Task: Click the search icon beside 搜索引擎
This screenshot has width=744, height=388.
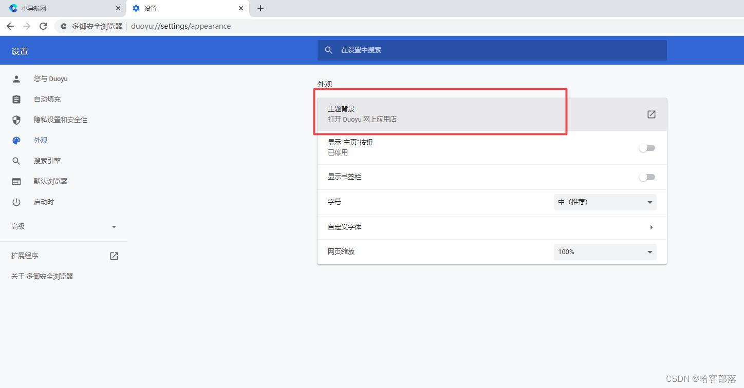Action: pos(16,161)
